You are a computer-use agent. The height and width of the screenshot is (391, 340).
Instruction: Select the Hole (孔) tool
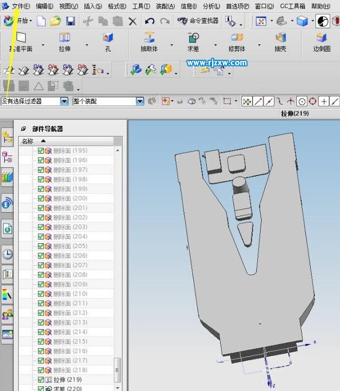coord(108,38)
